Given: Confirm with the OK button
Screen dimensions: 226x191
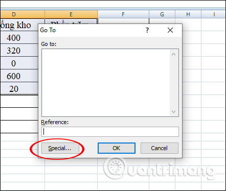Looking at the screenshot, I should [117, 148].
